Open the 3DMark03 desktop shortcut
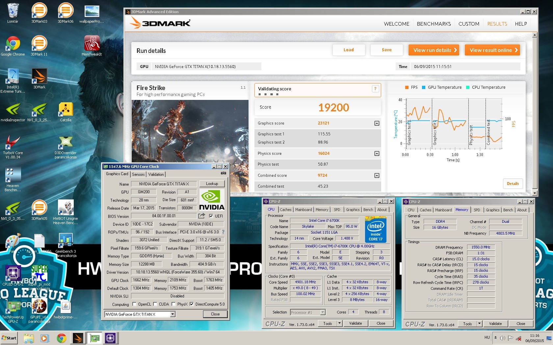 (x=39, y=13)
